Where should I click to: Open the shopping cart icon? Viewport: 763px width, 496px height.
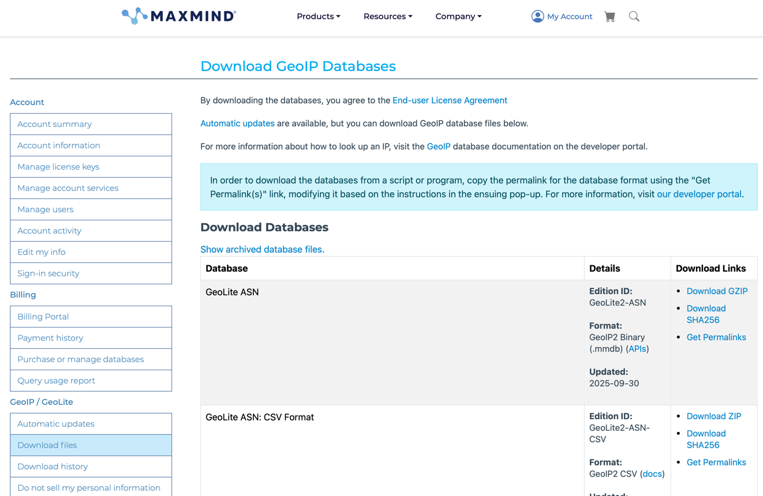point(609,17)
